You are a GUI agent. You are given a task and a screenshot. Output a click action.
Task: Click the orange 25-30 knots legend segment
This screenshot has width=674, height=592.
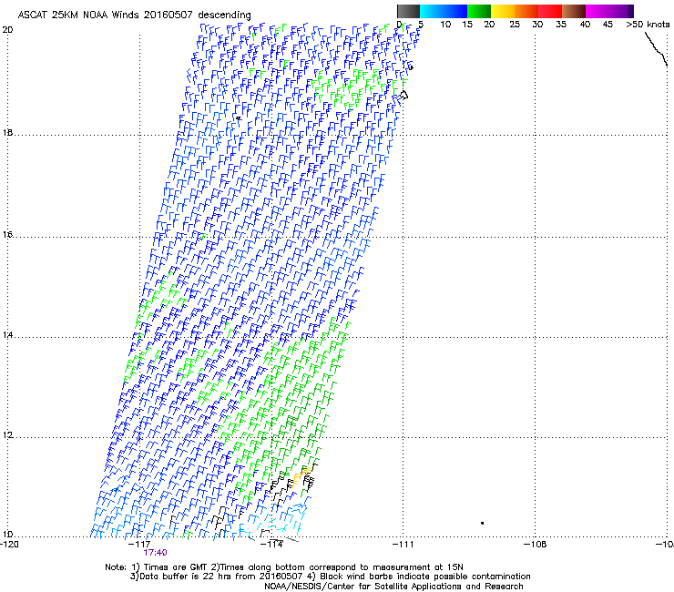(526, 11)
